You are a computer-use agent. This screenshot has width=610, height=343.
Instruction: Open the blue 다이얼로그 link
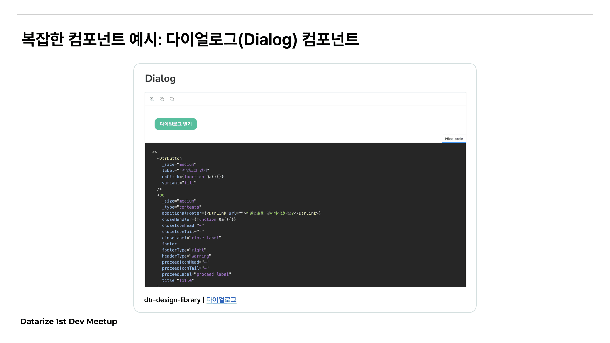pyautogui.click(x=221, y=300)
